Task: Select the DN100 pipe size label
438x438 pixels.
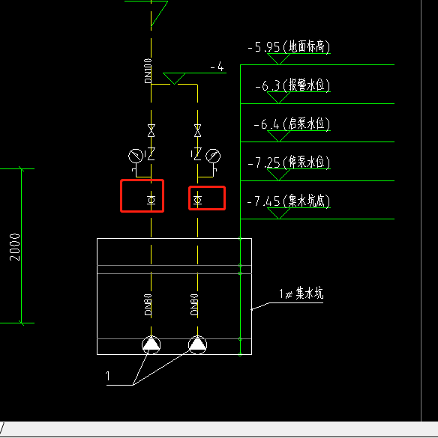Action: (x=148, y=71)
